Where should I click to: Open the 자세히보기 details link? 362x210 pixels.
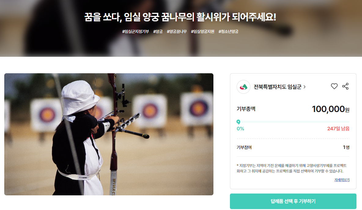[x=342, y=180]
